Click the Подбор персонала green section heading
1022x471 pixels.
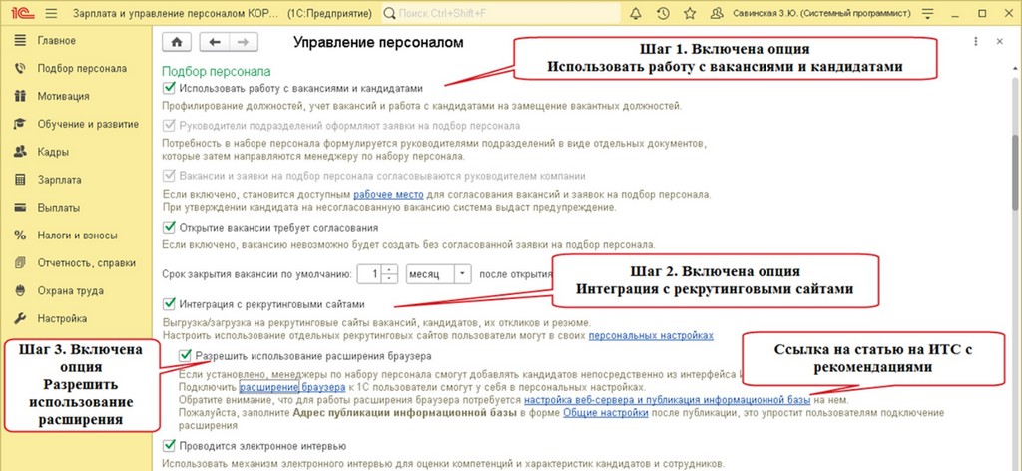[x=216, y=72]
